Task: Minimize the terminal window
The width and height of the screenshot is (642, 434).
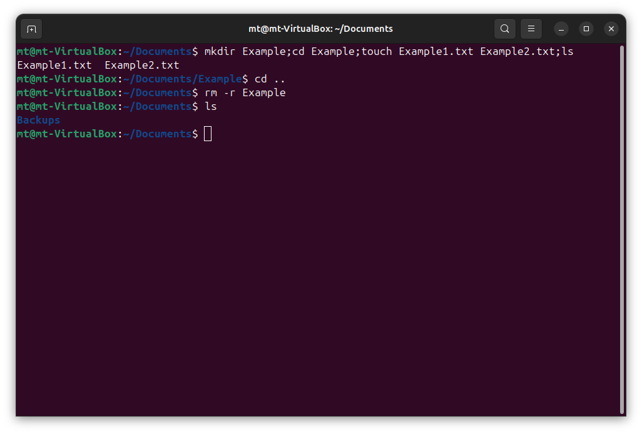Action: click(x=561, y=29)
